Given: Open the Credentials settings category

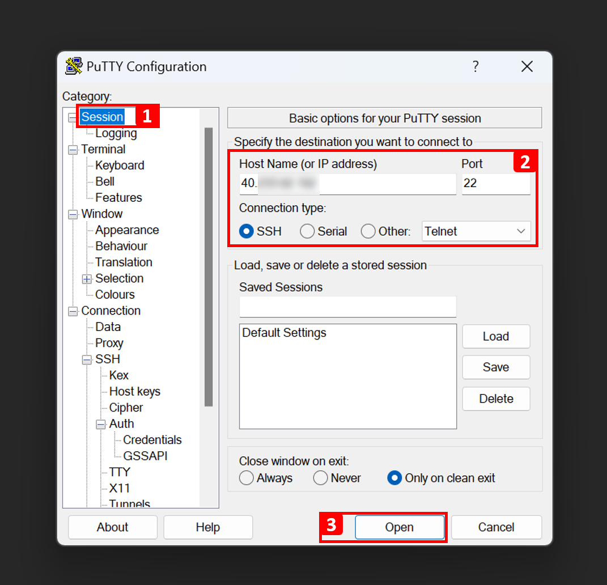Looking at the screenshot, I should 152,440.
